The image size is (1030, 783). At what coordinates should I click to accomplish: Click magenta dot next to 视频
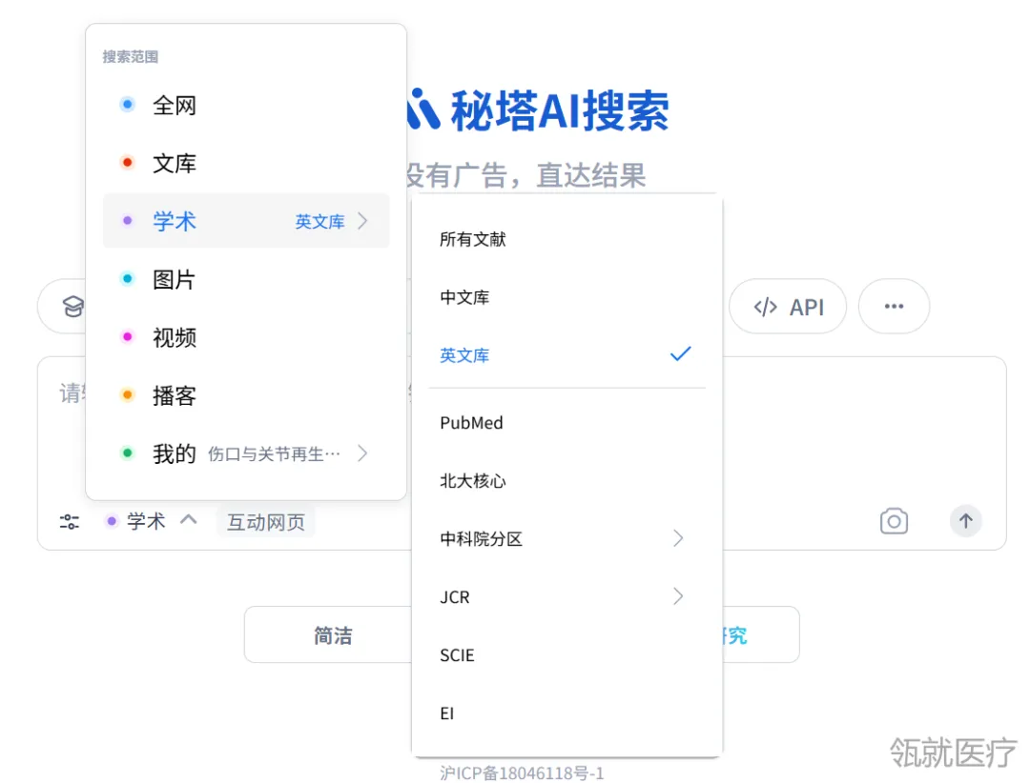point(128,336)
